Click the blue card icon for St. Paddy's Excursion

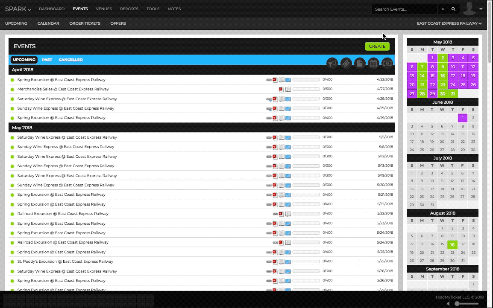click(x=288, y=262)
